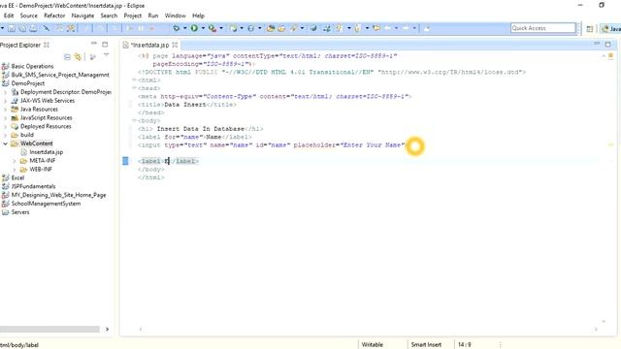The height and width of the screenshot is (349, 621).
Task: Click the Forward navigation arrow icon
Action: click(406, 28)
